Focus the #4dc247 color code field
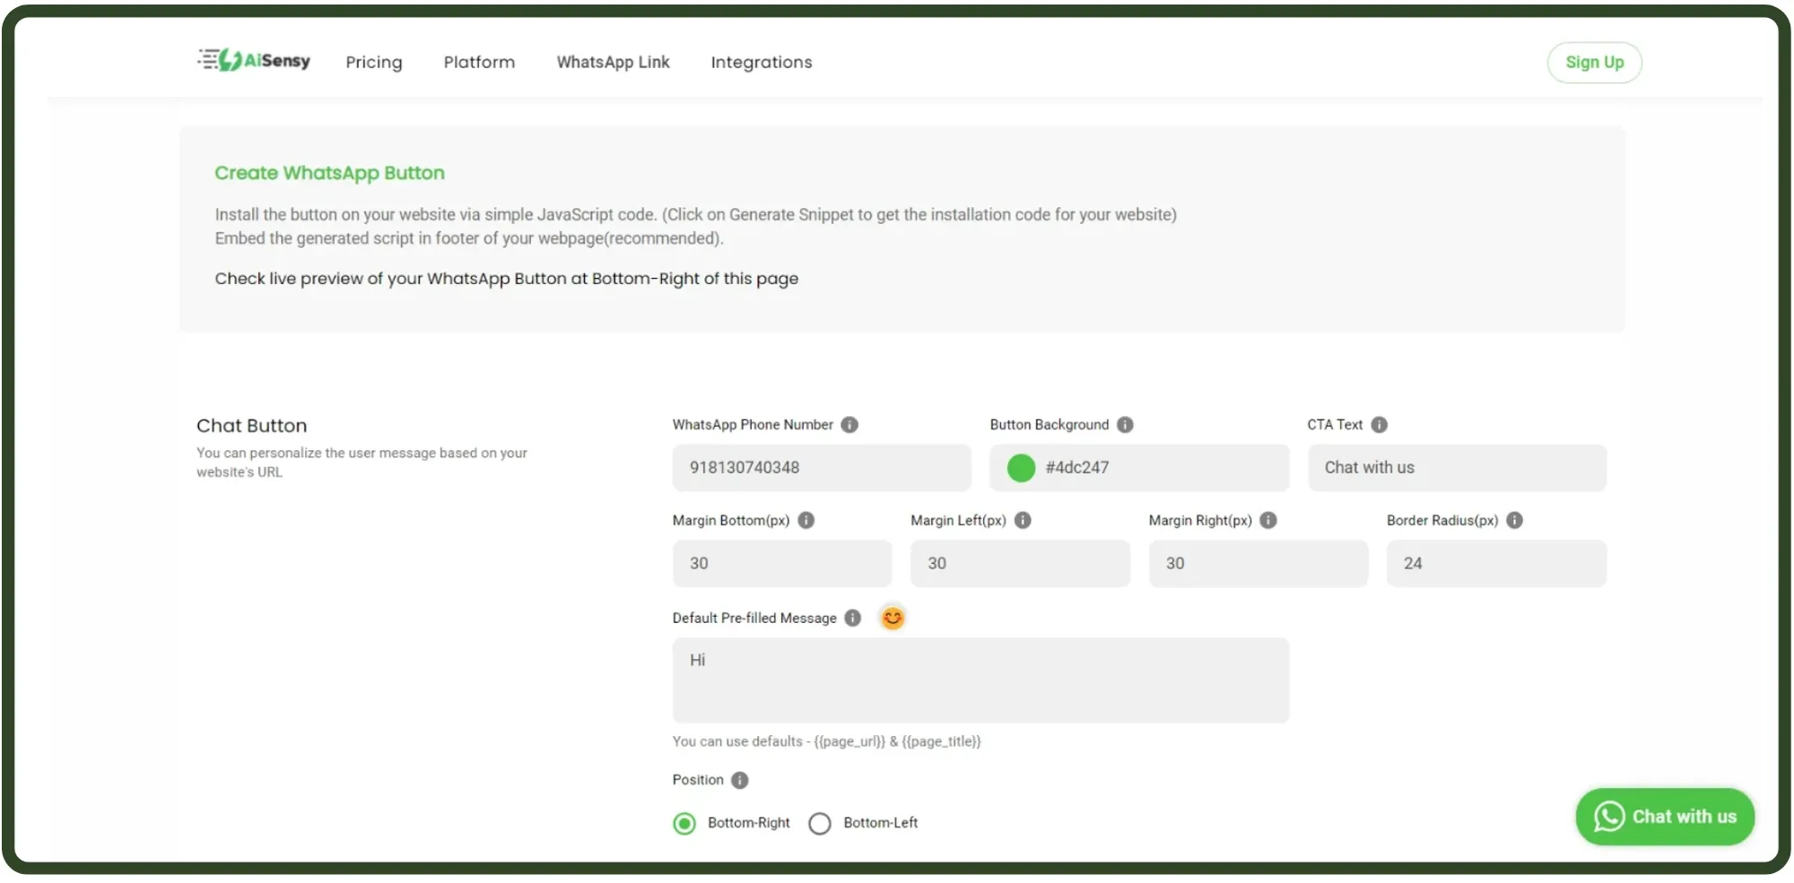The width and height of the screenshot is (1794, 883). (1139, 468)
